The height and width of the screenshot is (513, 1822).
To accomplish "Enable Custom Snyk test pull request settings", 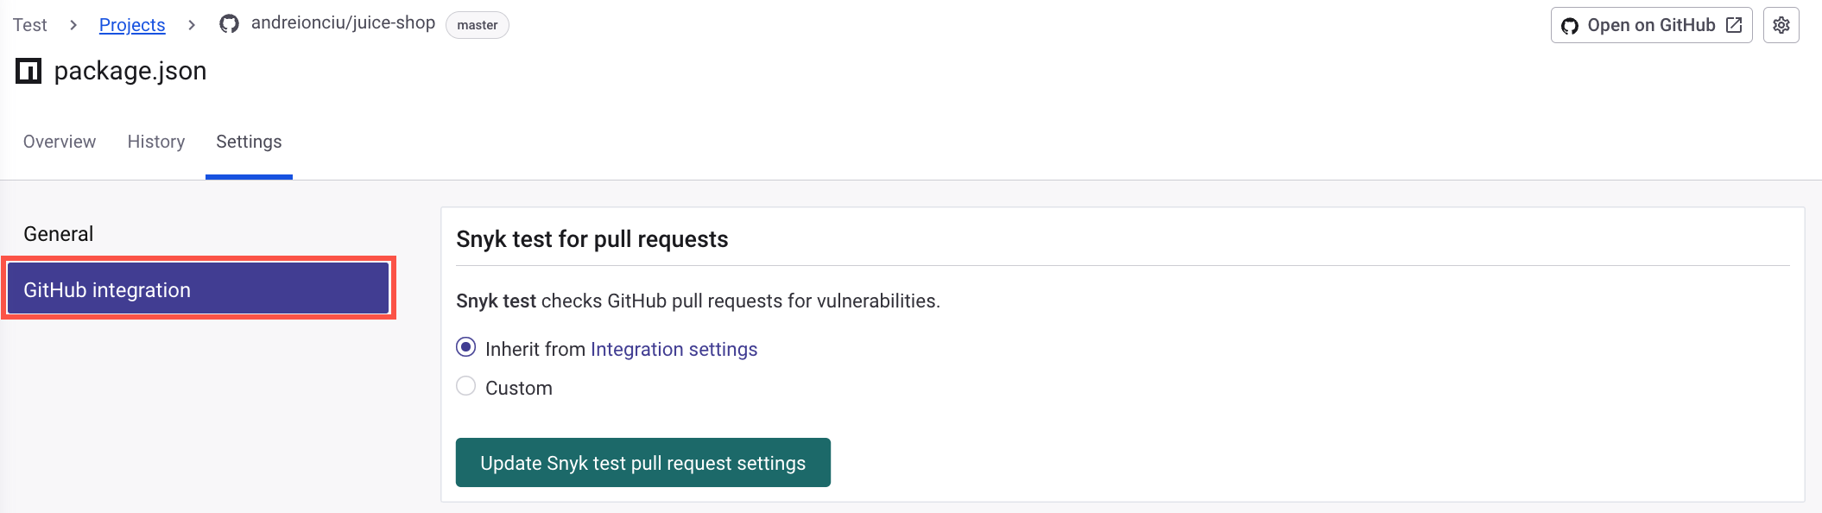I will coord(465,386).
